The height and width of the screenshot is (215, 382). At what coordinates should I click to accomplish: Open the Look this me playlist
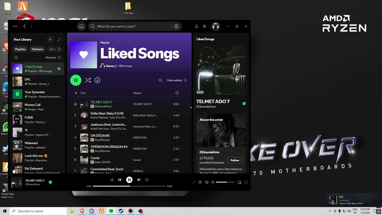(x=38, y=158)
